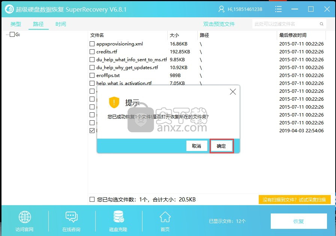Switch to the 路径 tab
The height and width of the screenshot is (236, 336).
click(38, 24)
